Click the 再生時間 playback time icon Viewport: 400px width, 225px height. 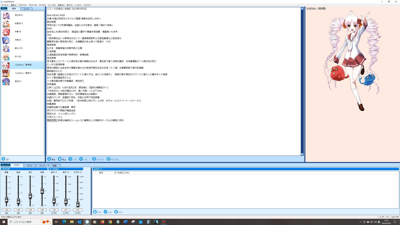point(108,159)
